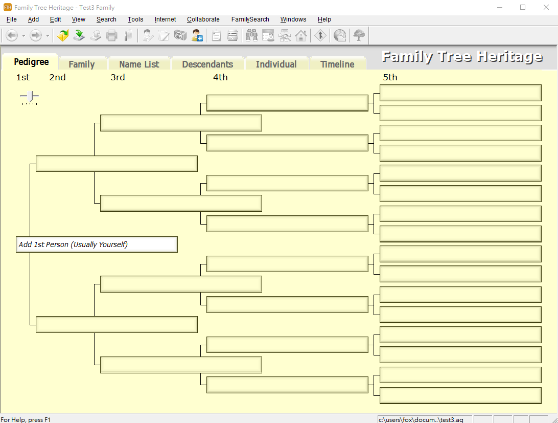Open the Windows menu
Screen dimensions: 558x423
pos(293,19)
